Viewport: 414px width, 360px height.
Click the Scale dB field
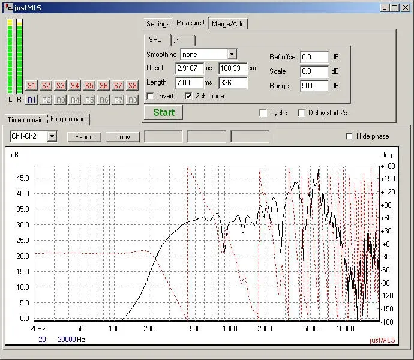coord(314,71)
